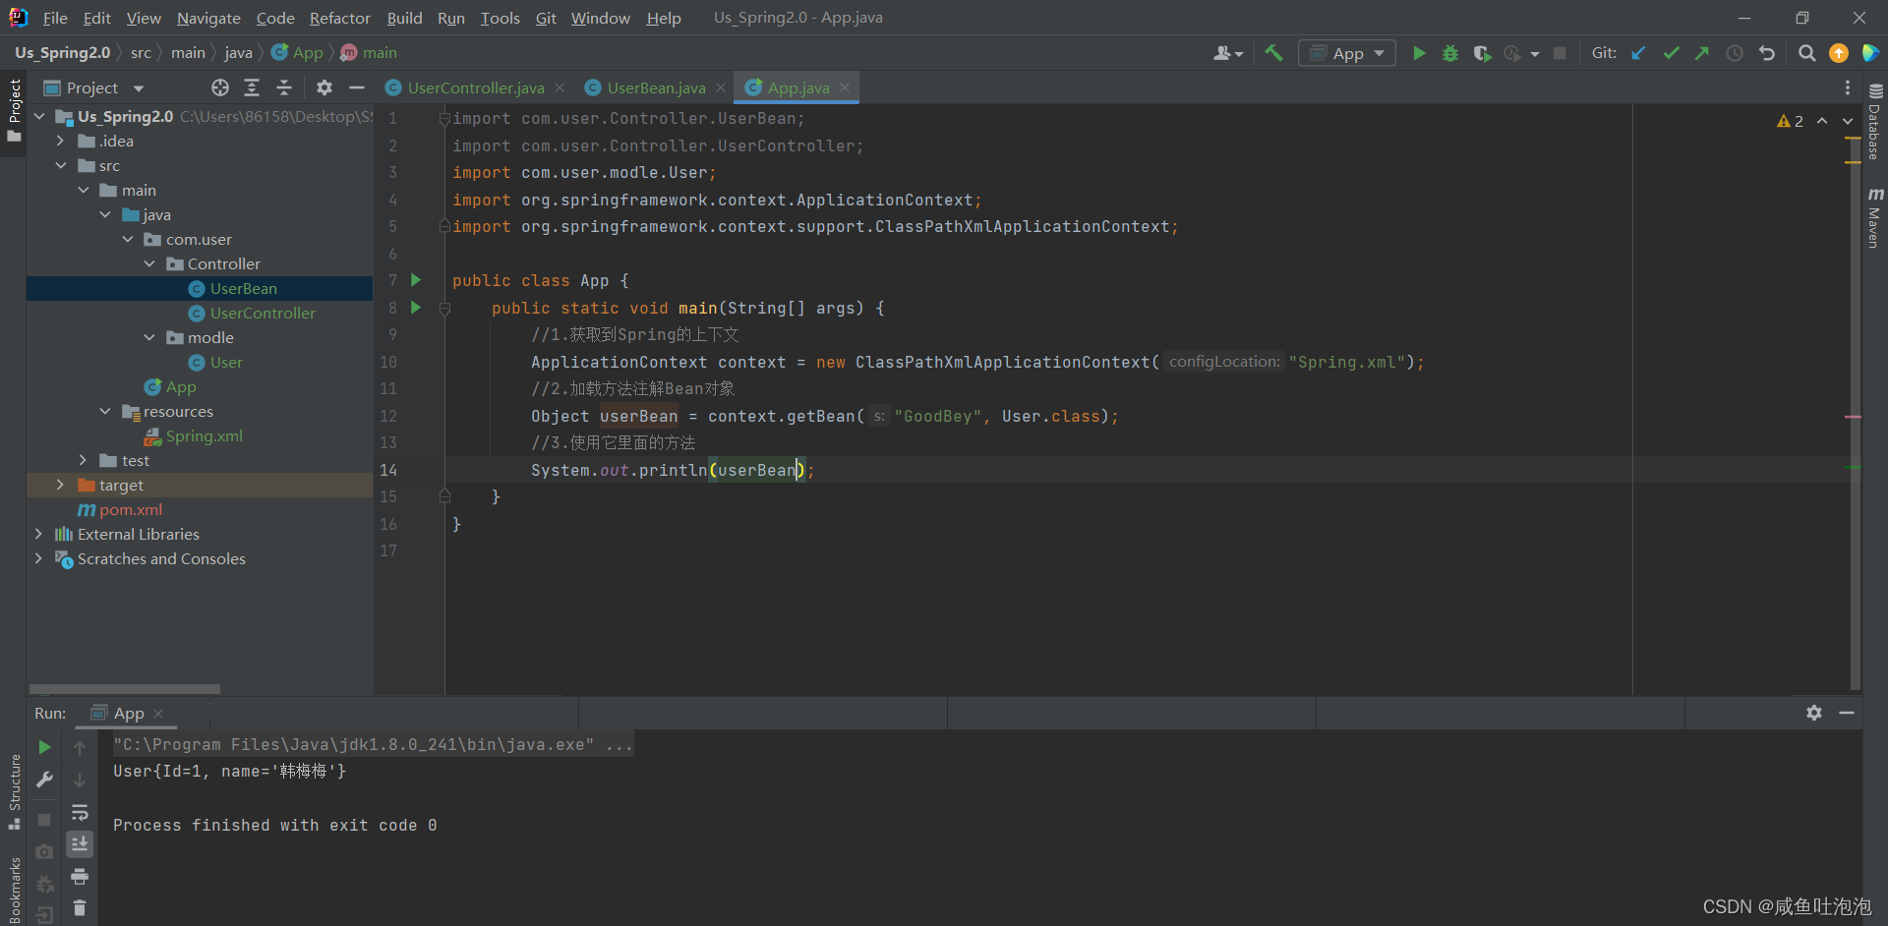Toggle soft-wrap in Run console
The image size is (1888, 926).
pyautogui.click(x=80, y=812)
